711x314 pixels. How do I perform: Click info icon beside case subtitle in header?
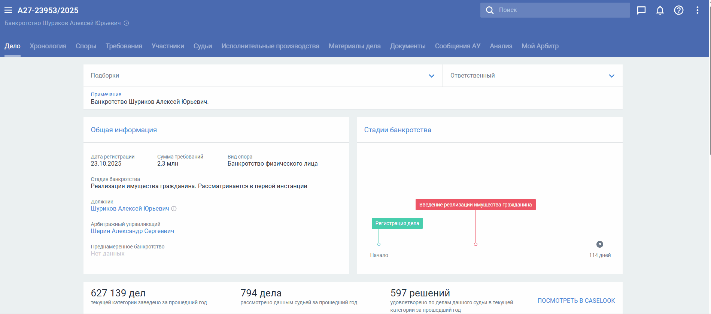click(127, 23)
